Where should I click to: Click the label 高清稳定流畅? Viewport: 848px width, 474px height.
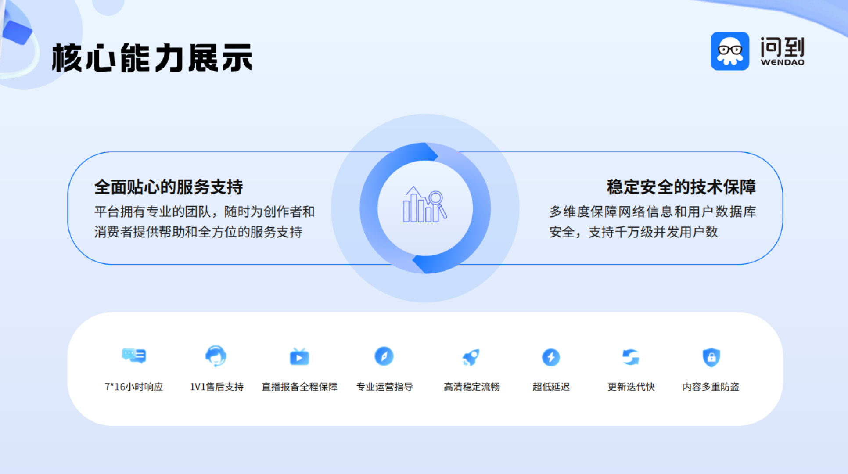472,387
